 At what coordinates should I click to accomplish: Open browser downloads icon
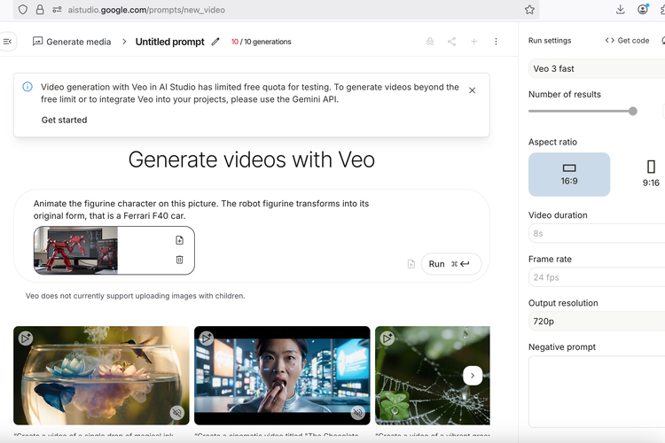[620, 10]
